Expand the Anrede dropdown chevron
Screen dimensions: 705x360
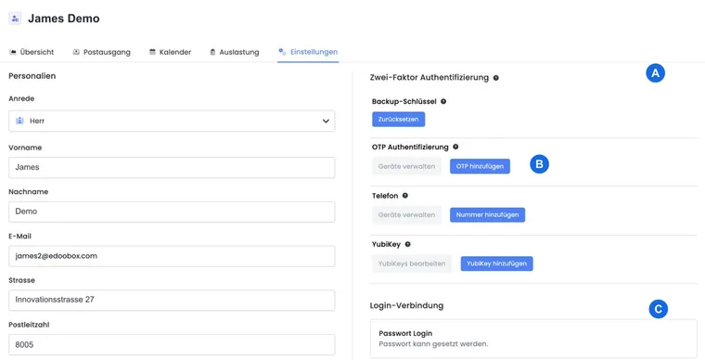click(326, 121)
